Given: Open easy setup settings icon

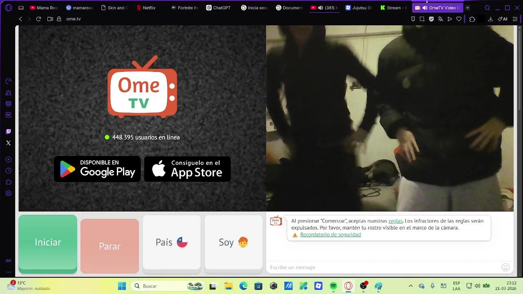Looking at the screenshot, I should [515, 19].
